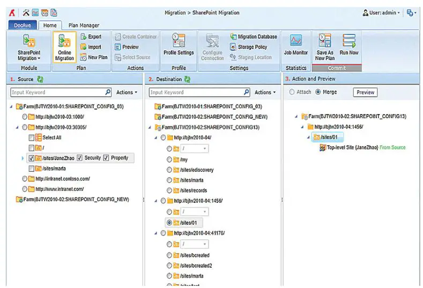This screenshot has width=423, height=288.
Task: Check the source /sites/marta checkbox
Action: [x=31, y=169]
